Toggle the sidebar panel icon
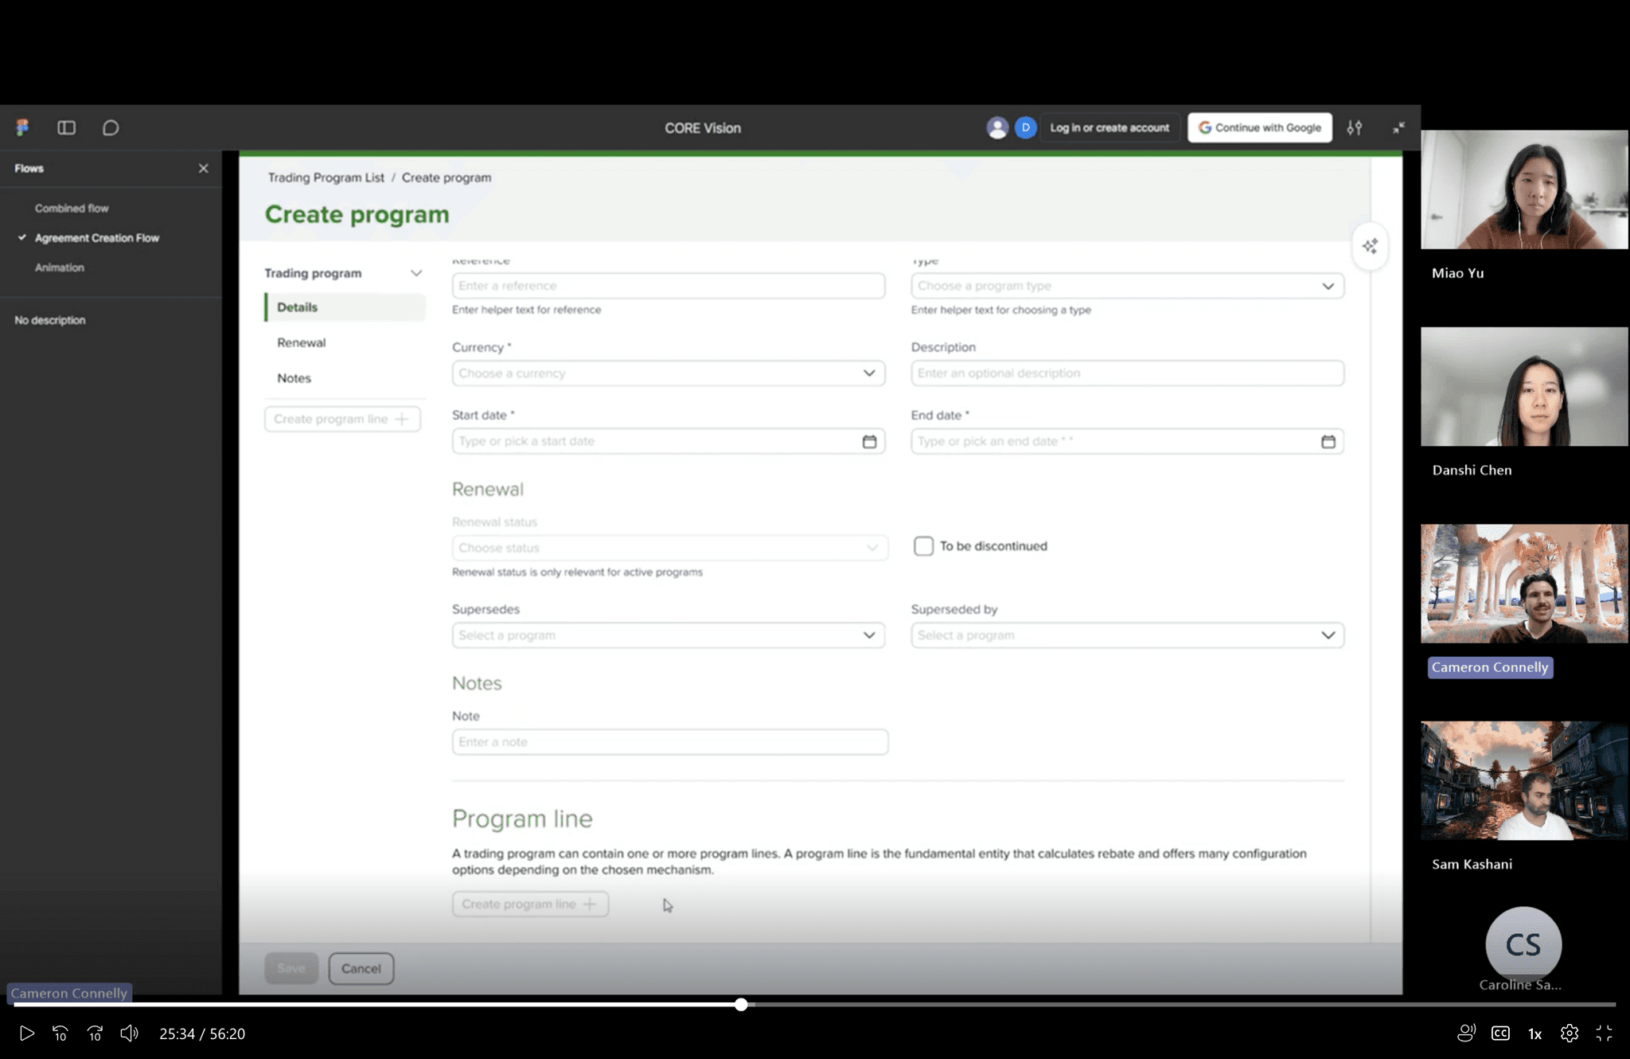Viewport: 1630px width, 1059px height. pyautogui.click(x=66, y=127)
